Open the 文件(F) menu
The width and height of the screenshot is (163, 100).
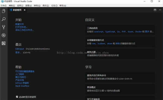[4, 5]
